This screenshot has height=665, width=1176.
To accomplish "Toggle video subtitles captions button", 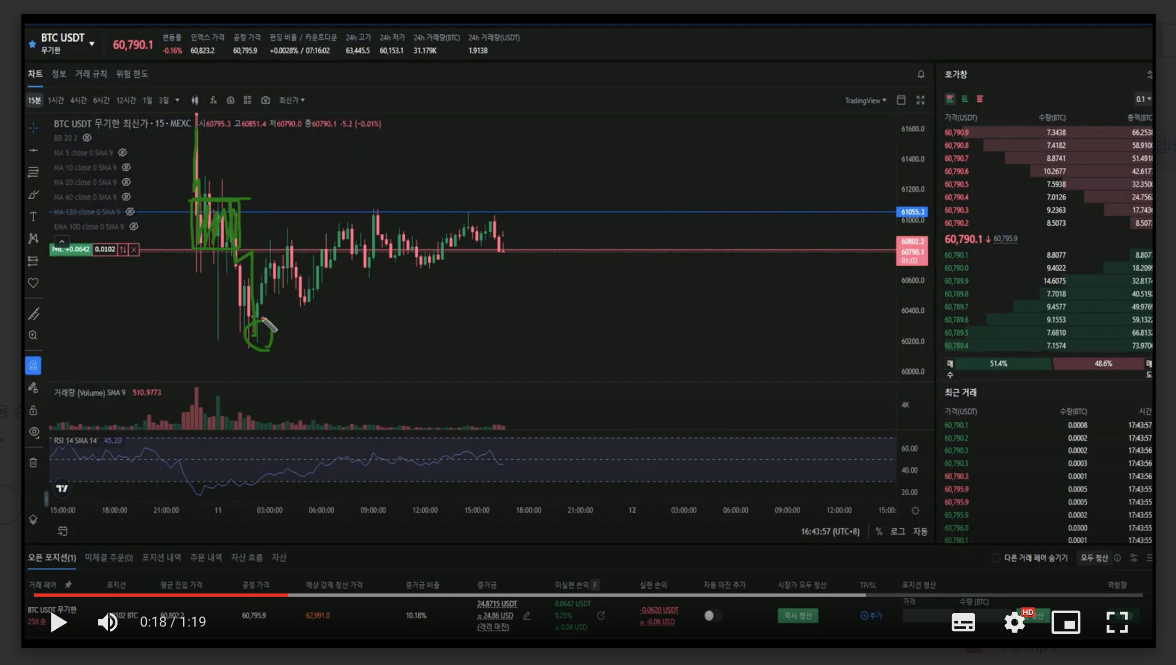I will pyautogui.click(x=963, y=622).
